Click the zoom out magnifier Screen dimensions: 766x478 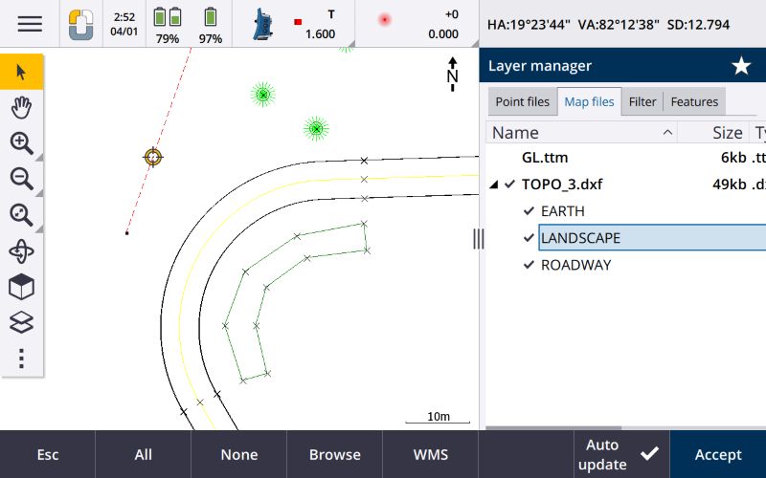point(21,179)
